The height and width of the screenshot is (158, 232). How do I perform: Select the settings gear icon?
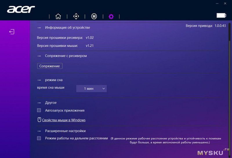coord(111,16)
